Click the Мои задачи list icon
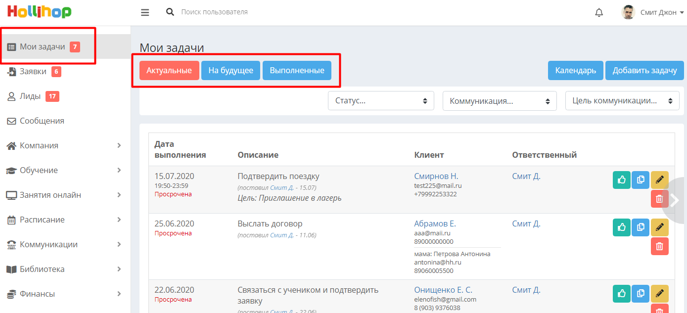Image resolution: width=687 pixels, height=313 pixels. pyautogui.click(x=11, y=47)
